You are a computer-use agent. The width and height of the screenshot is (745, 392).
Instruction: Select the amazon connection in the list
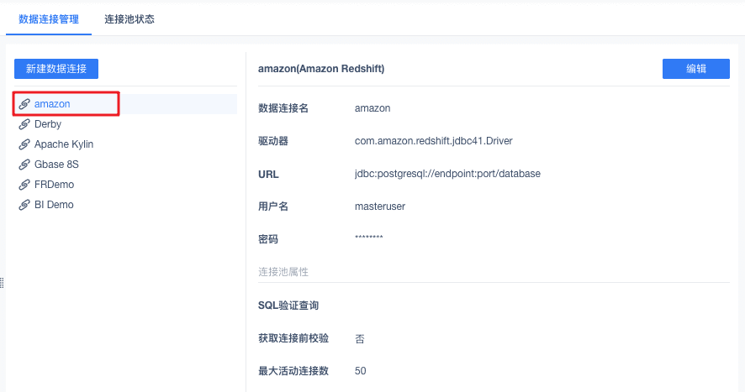click(x=125, y=104)
